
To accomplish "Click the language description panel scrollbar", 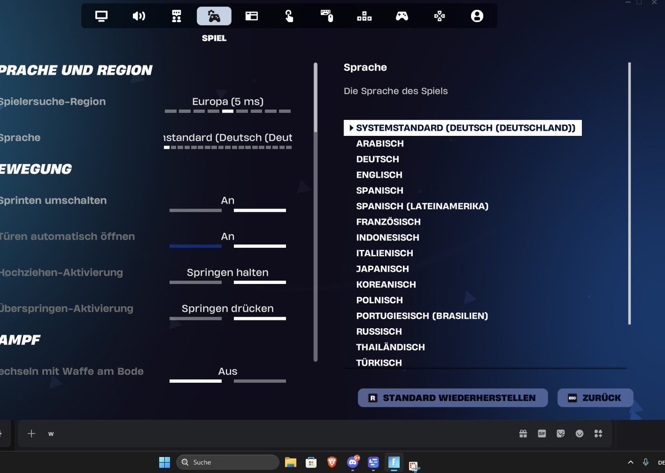I will point(630,194).
